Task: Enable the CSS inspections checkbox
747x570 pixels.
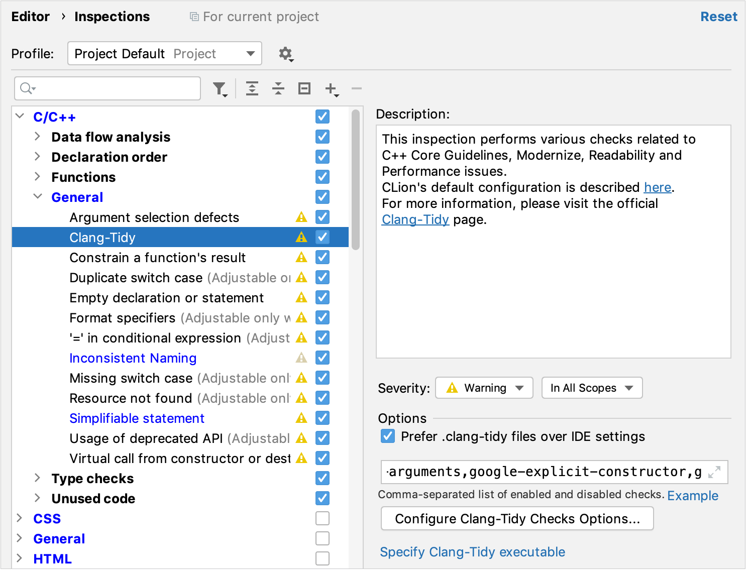Action: tap(322, 518)
